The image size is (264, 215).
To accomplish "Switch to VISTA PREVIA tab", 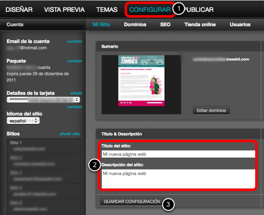I will coord(65,10).
